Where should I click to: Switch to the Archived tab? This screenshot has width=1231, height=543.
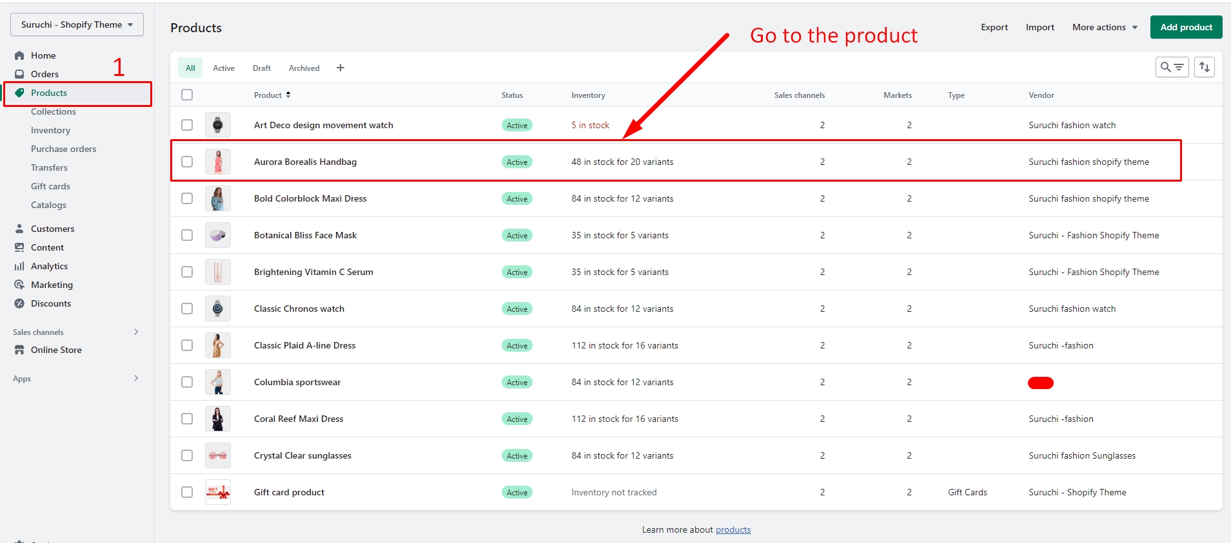pyautogui.click(x=304, y=68)
